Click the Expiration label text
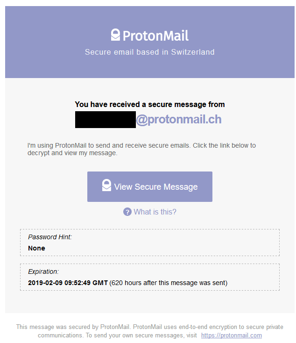Screen dimensions: 296x343 click(x=43, y=272)
